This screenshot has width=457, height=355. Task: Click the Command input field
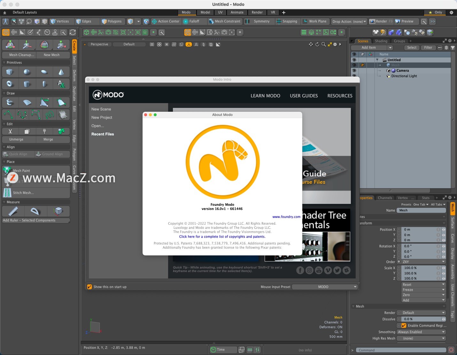(401, 350)
